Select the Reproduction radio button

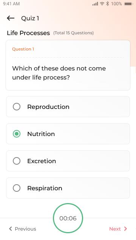tap(17, 107)
